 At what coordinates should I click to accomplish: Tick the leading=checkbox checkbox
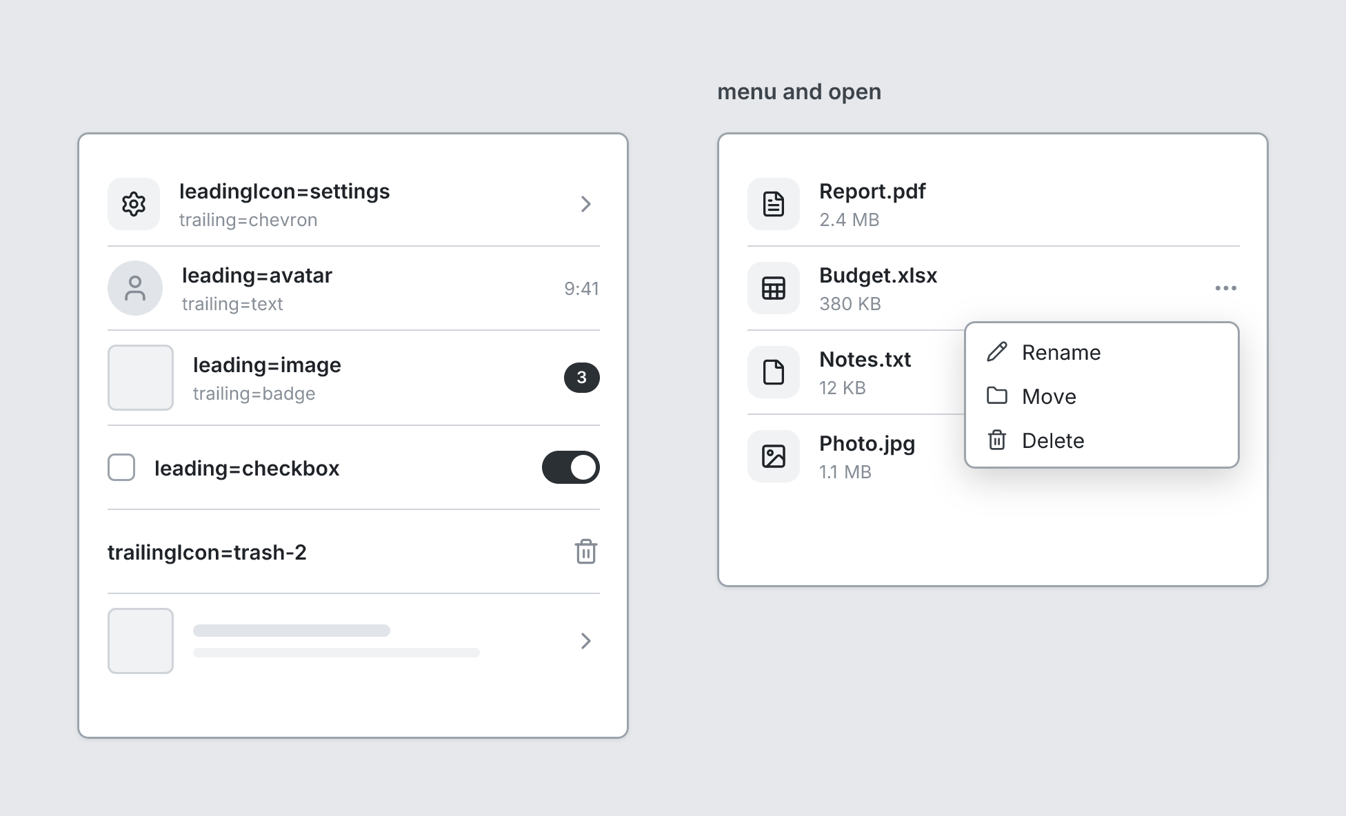click(x=121, y=467)
